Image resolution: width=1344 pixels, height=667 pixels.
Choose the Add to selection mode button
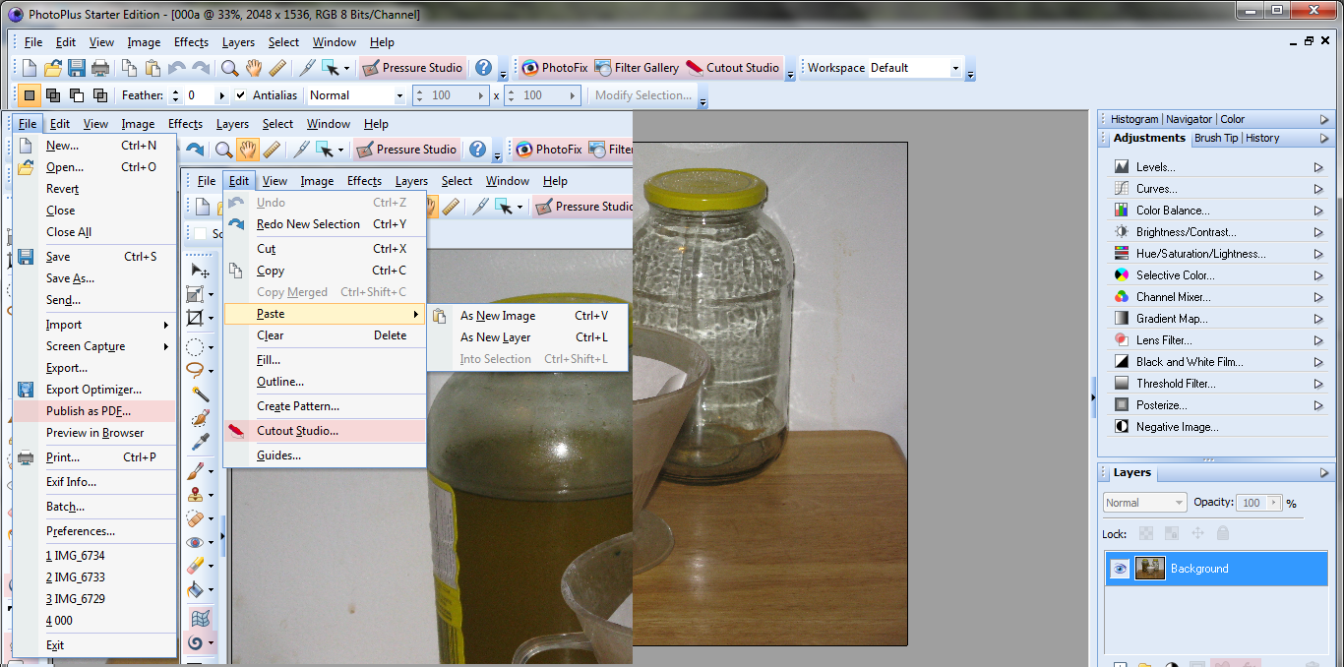tap(53, 95)
